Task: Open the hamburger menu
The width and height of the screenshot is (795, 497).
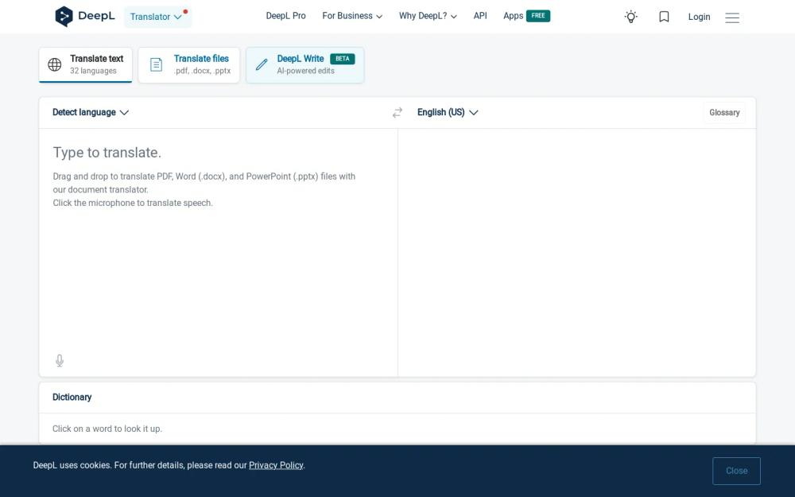Action: point(731,17)
